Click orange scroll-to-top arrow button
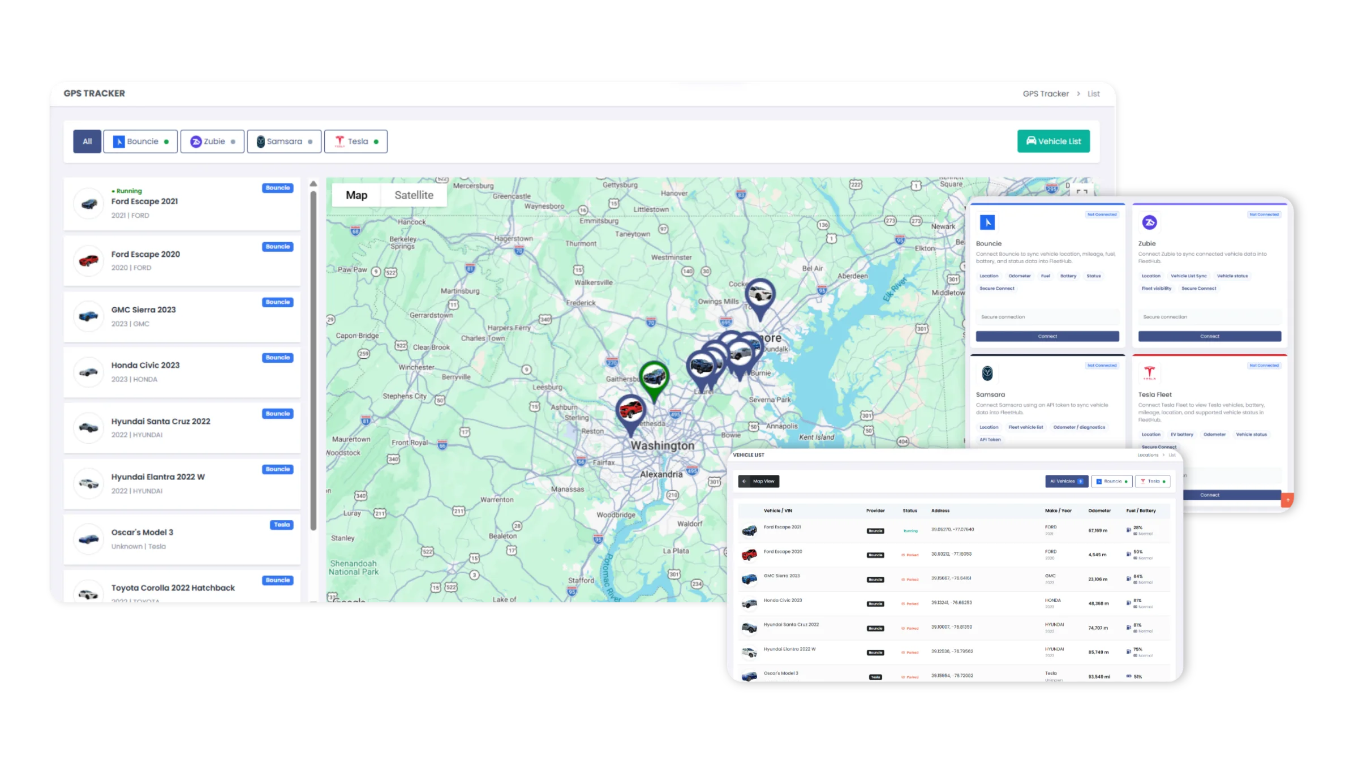This screenshot has height=764, width=1358. click(x=1288, y=500)
